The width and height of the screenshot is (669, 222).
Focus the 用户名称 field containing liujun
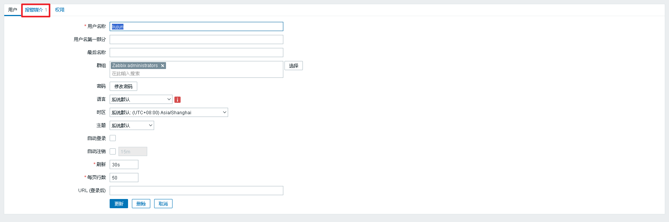click(196, 26)
